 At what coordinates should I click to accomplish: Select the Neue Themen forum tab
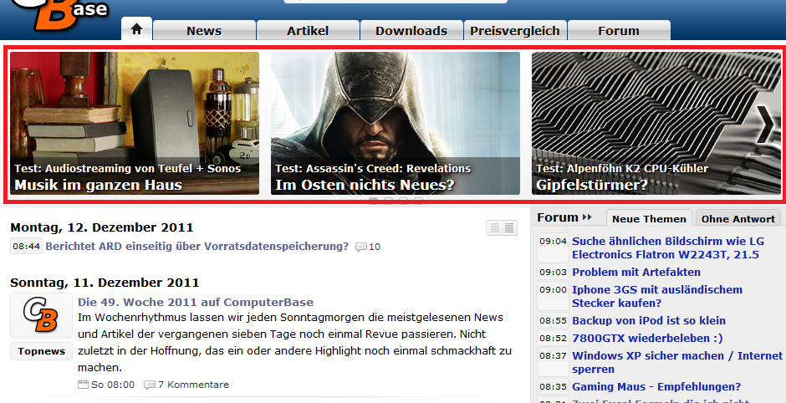click(649, 219)
